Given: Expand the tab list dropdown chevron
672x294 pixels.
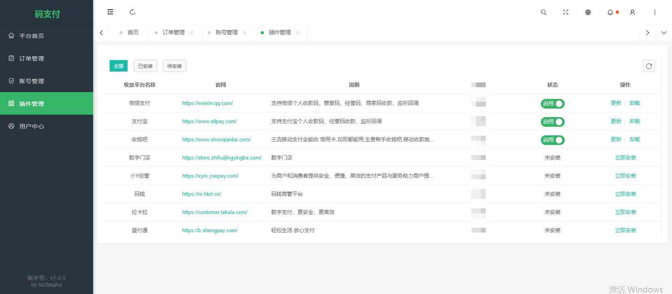Looking at the screenshot, I should [663, 33].
